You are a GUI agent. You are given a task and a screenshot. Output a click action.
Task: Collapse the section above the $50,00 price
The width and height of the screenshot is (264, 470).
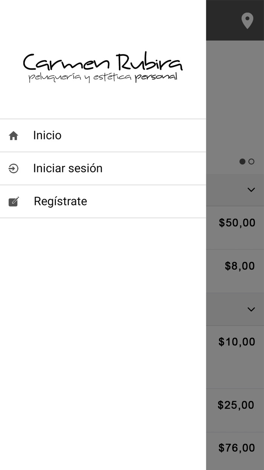coord(251,190)
